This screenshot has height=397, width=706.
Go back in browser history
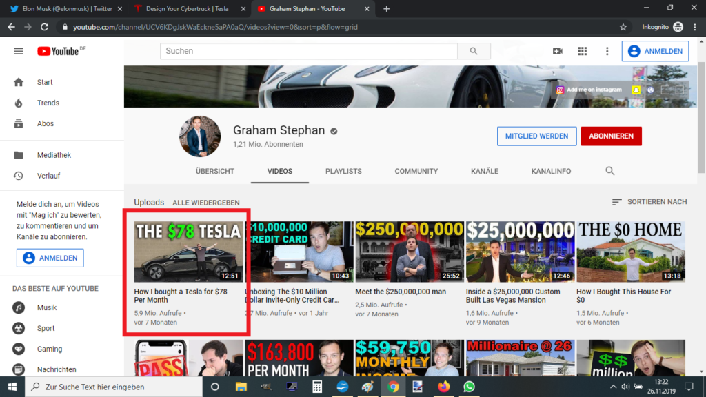[x=11, y=27]
